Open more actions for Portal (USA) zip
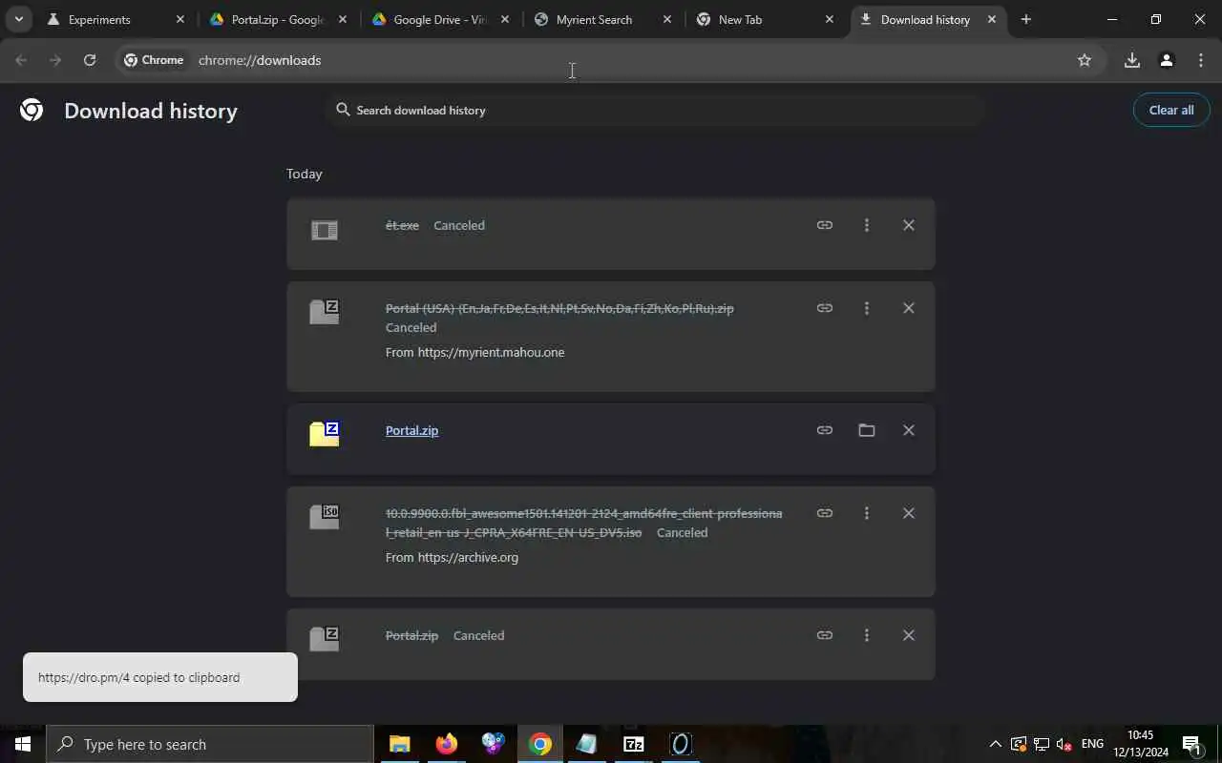 coord(867,308)
